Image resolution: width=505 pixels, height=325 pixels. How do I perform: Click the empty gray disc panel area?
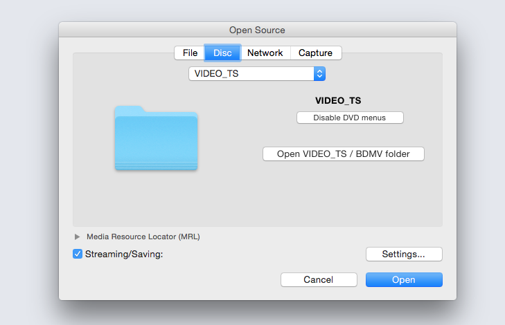[x=258, y=199]
